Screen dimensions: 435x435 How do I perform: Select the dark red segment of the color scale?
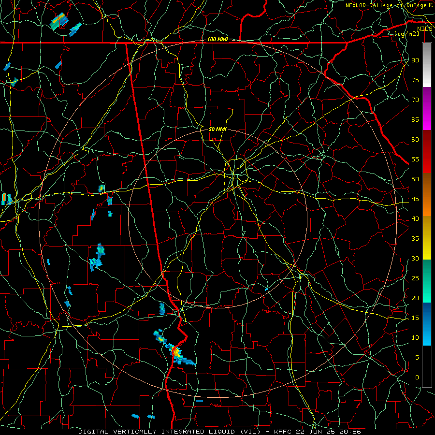(x=427, y=152)
